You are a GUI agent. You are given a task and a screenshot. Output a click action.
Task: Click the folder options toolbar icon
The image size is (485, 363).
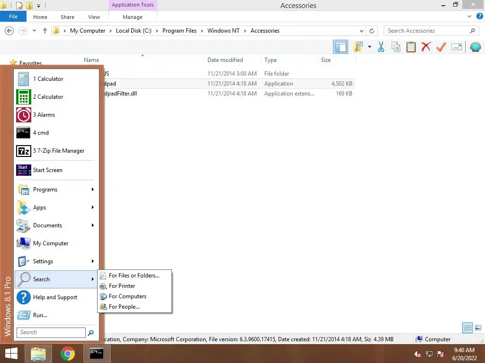[358, 47]
